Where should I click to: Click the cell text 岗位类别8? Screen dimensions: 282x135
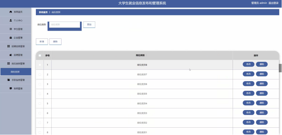click(142, 65)
